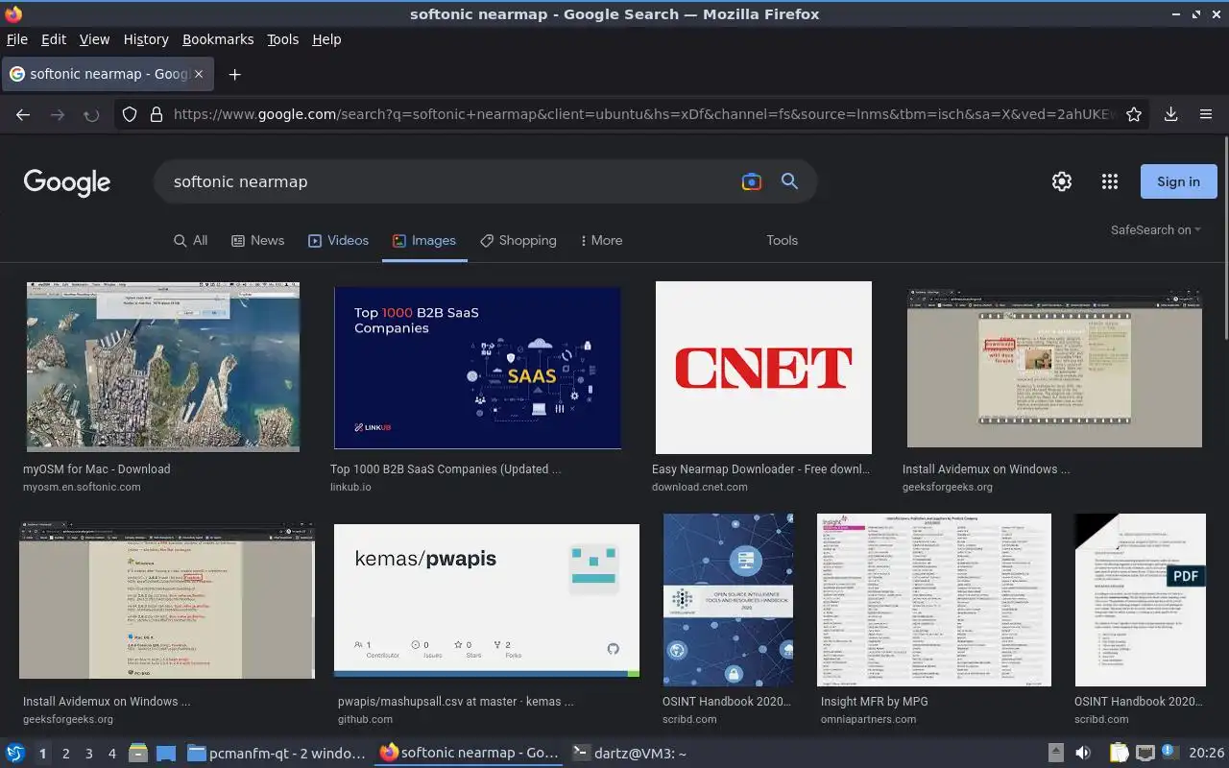
Task: Click the 20:26 taskbar clock
Action: (x=1207, y=754)
